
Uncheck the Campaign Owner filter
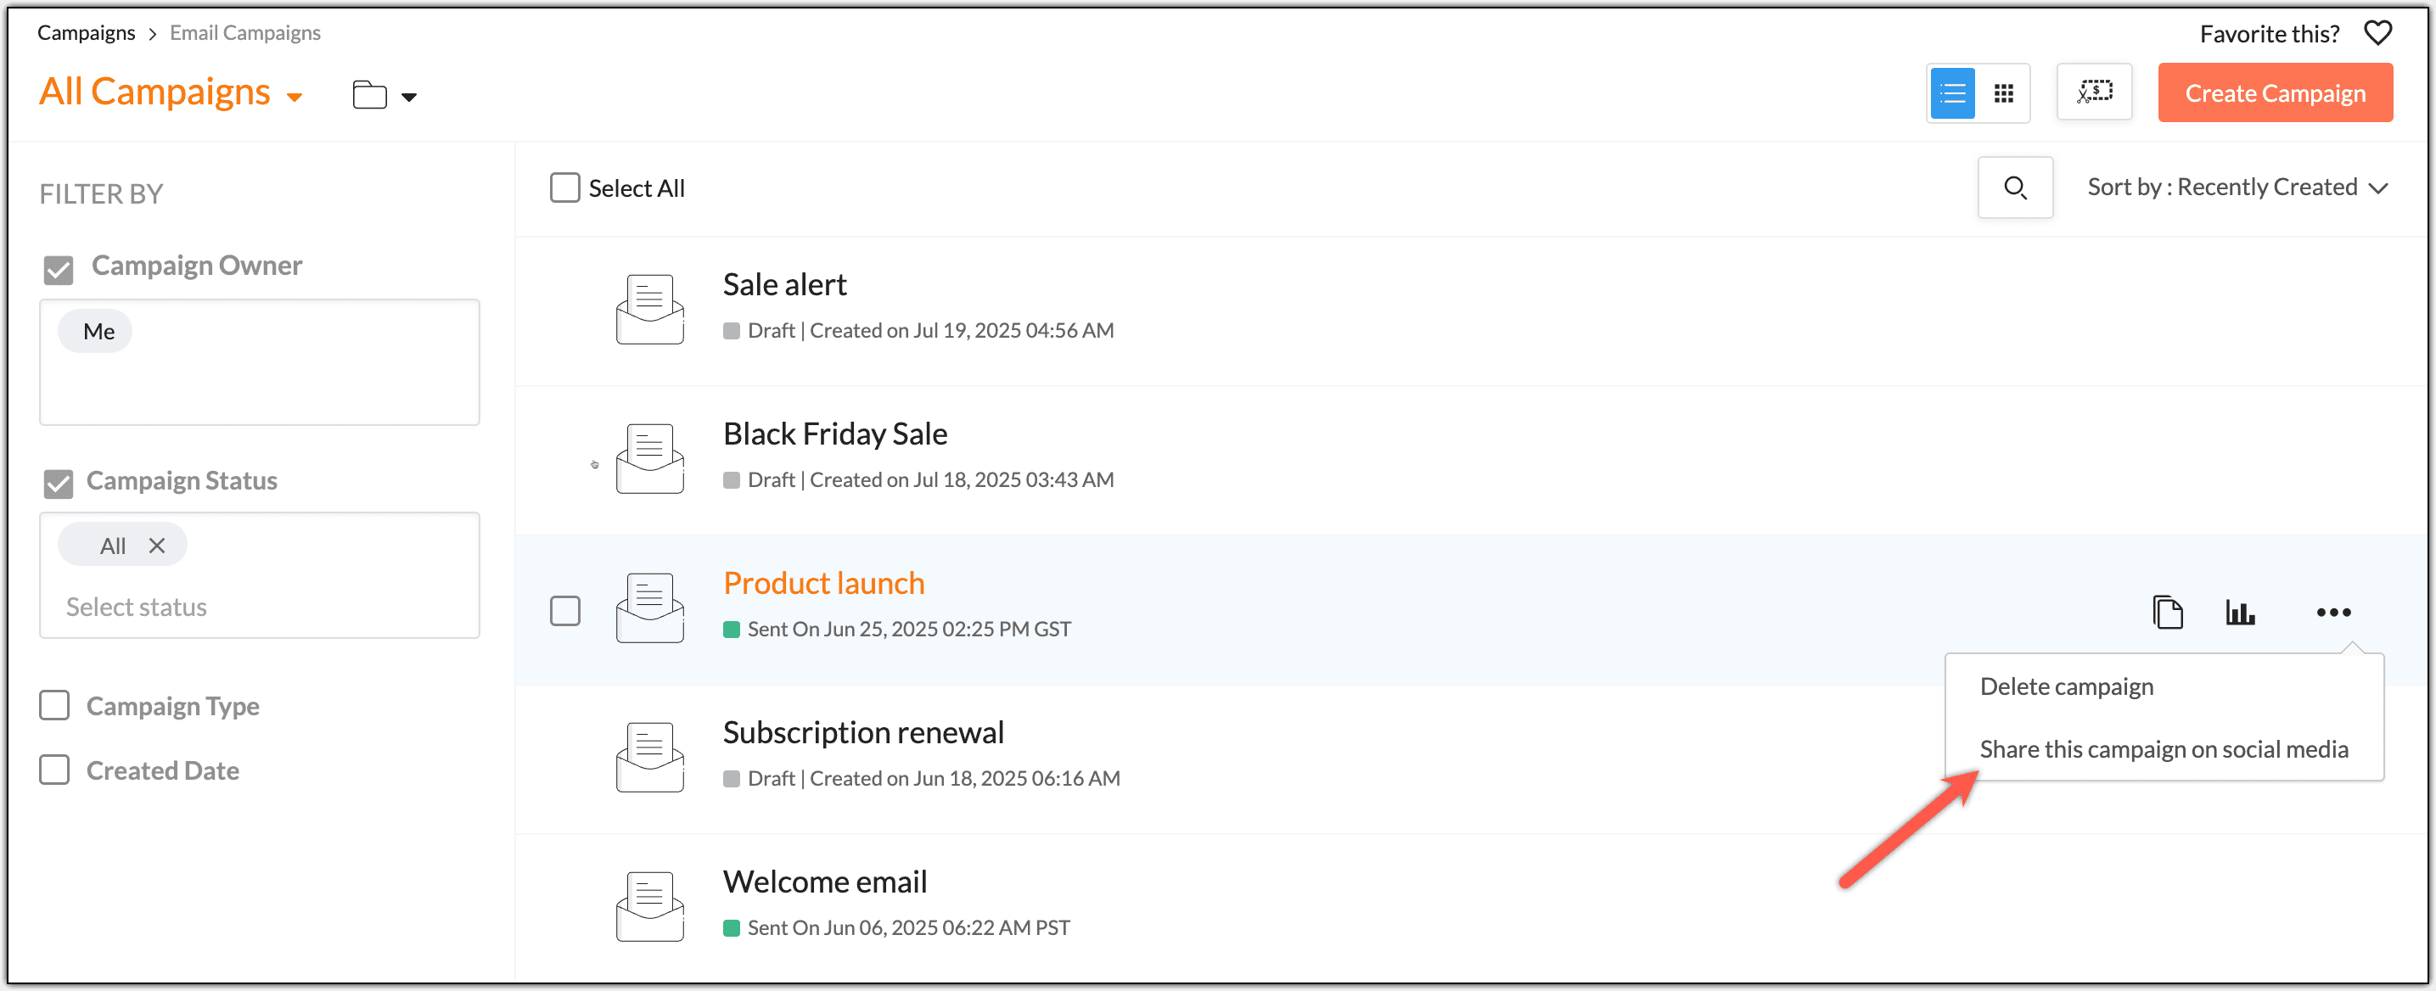pos(59,270)
